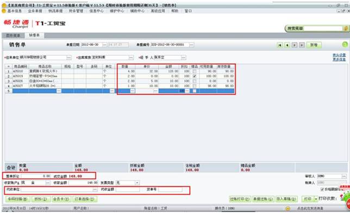
Task: Toggle 赠品 checkbox in highlighted row 5
Action: click(x=195, y=91)
